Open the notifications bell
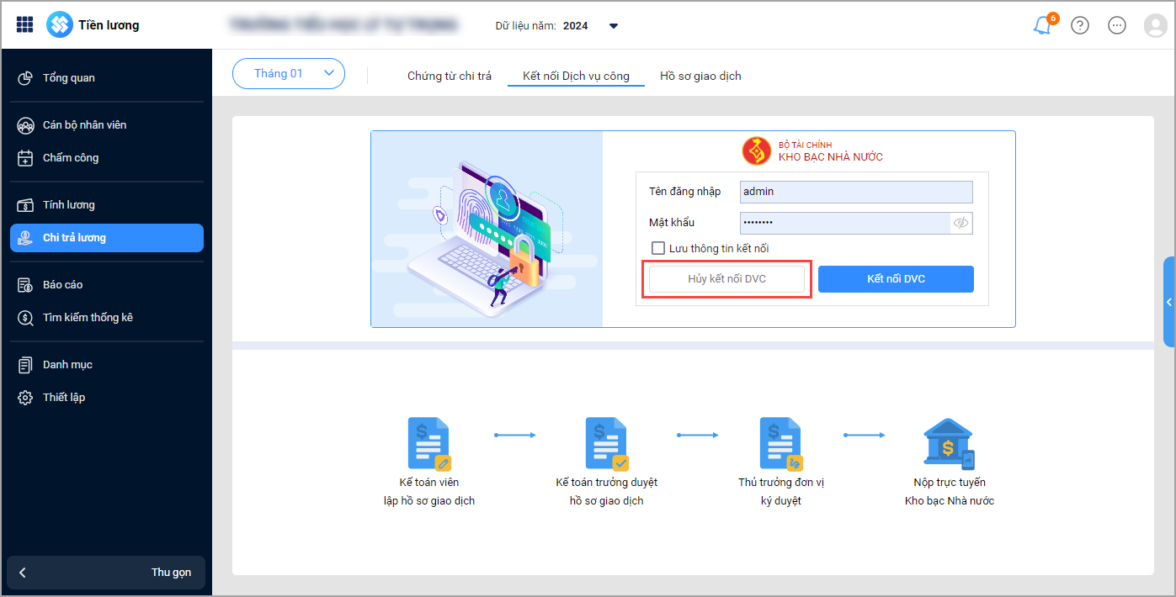1176x597 pixels. (x=1042, y=25)
